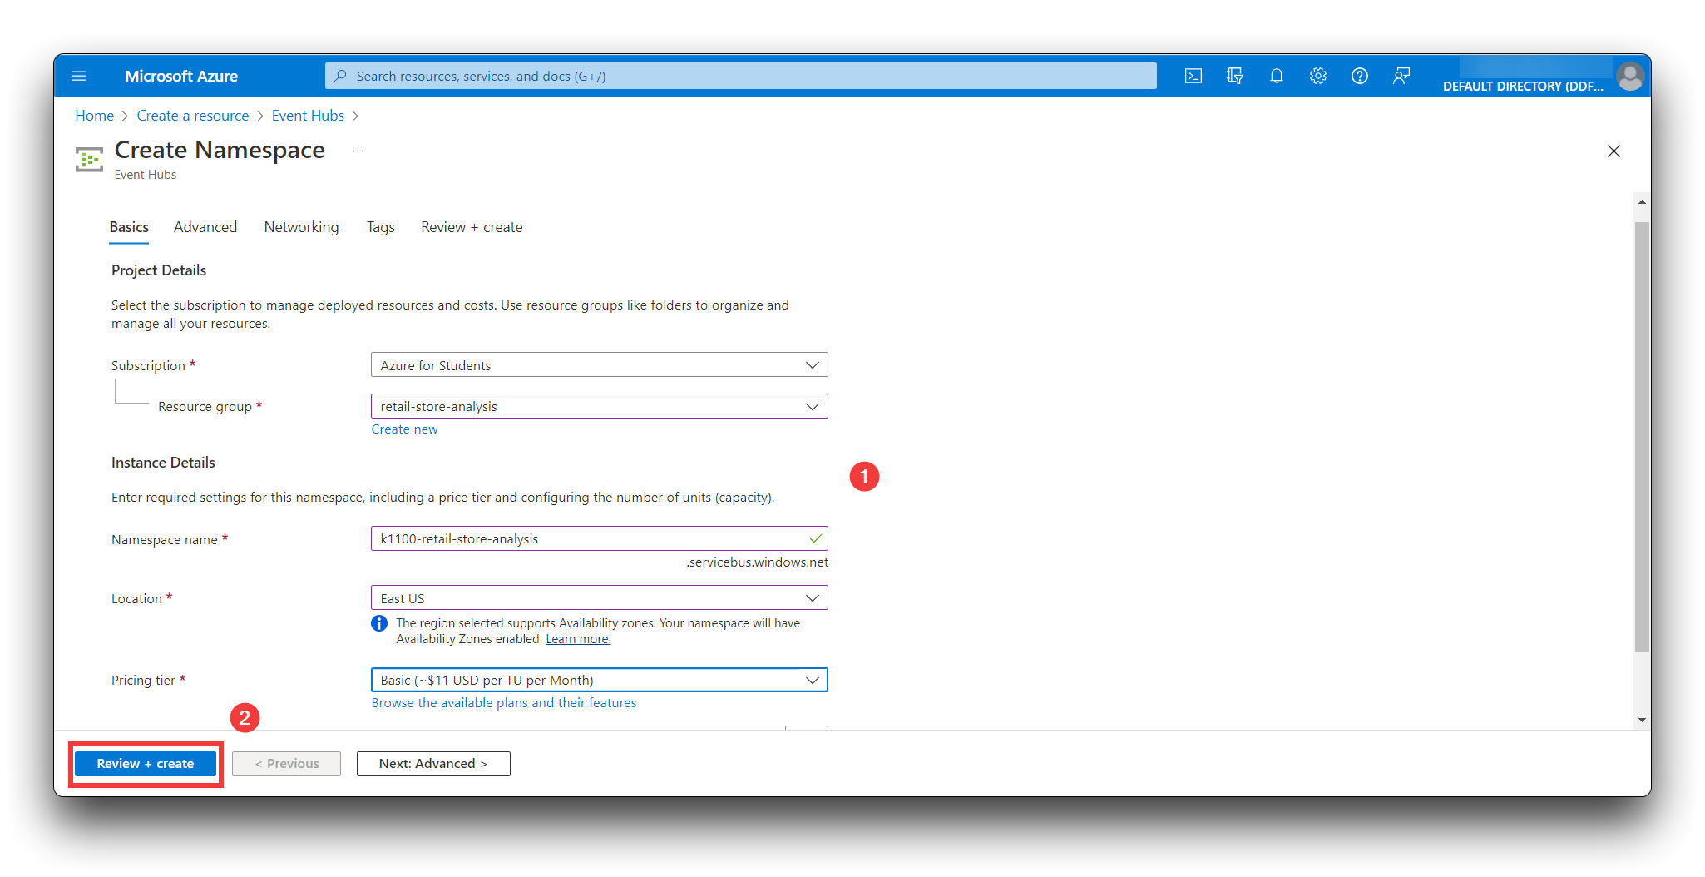Show the notifications bell
The width and height of the screenshot is (1705, 877).
1276,76
